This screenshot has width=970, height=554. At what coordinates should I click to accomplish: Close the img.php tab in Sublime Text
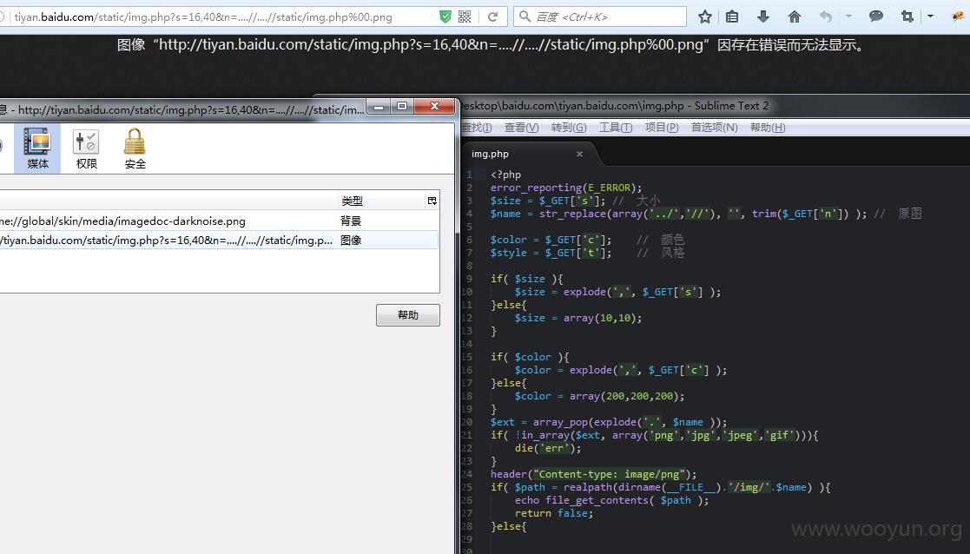(x=579, y=154)
